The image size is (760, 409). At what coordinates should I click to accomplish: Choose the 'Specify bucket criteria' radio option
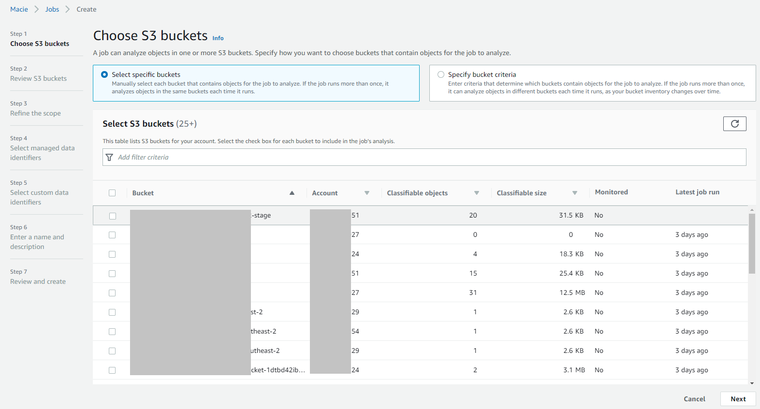coord(441,74)
